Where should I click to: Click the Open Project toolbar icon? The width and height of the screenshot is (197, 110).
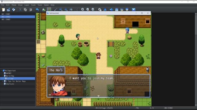[8, 9]
